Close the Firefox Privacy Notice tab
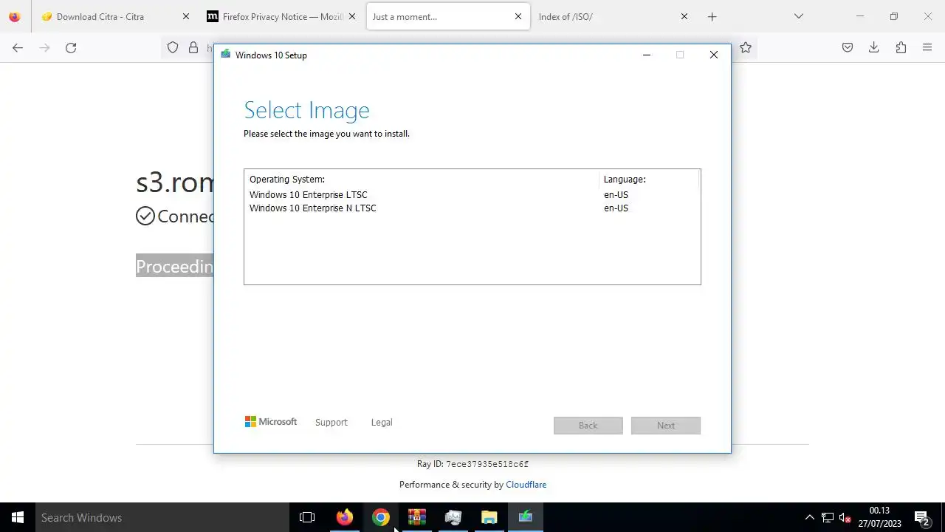This screenshot has width=945, height=532. pyautogui.click(x=352, y=16)
